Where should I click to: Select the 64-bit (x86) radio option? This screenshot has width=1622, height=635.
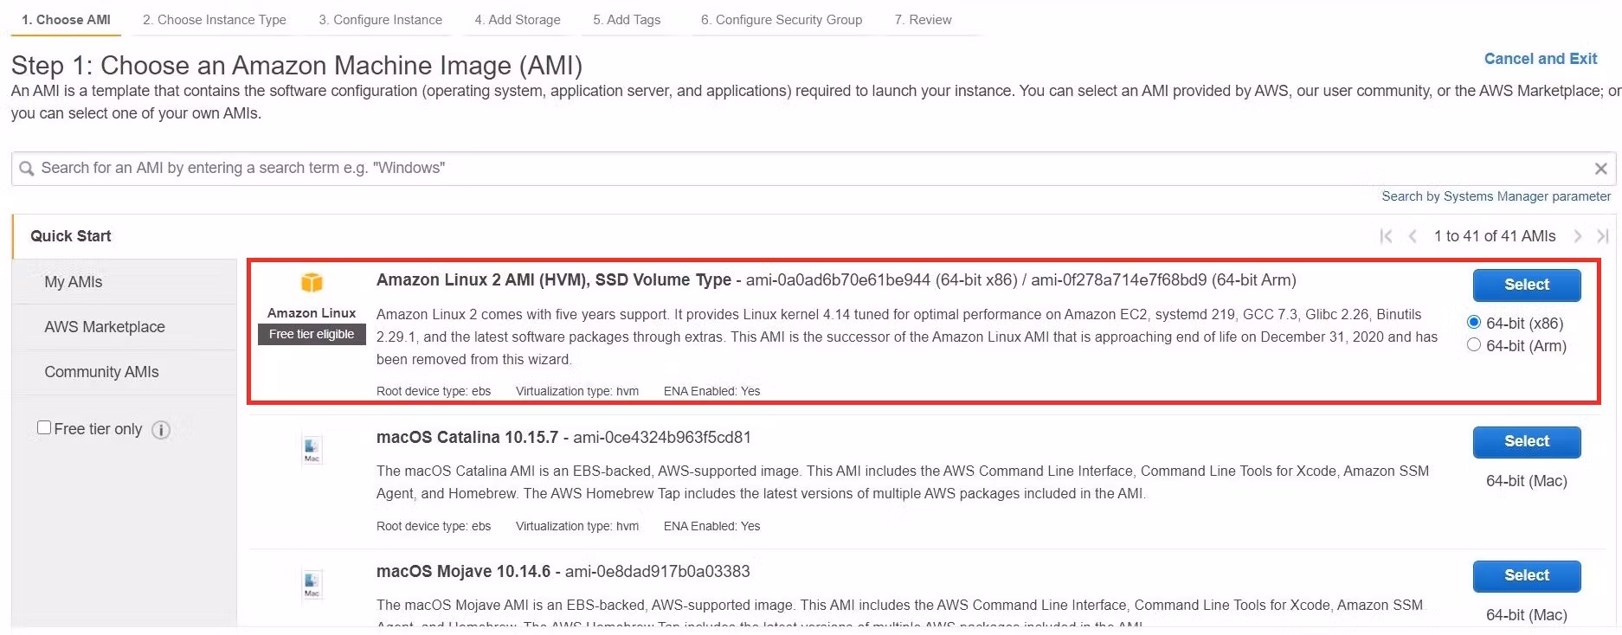click(1474, 323)
